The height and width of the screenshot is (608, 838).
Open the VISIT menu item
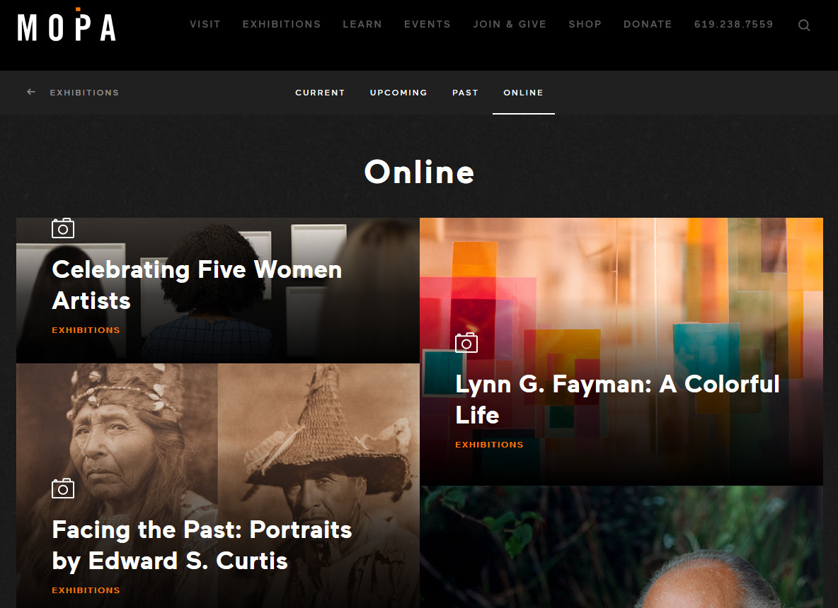pos(205,24)
